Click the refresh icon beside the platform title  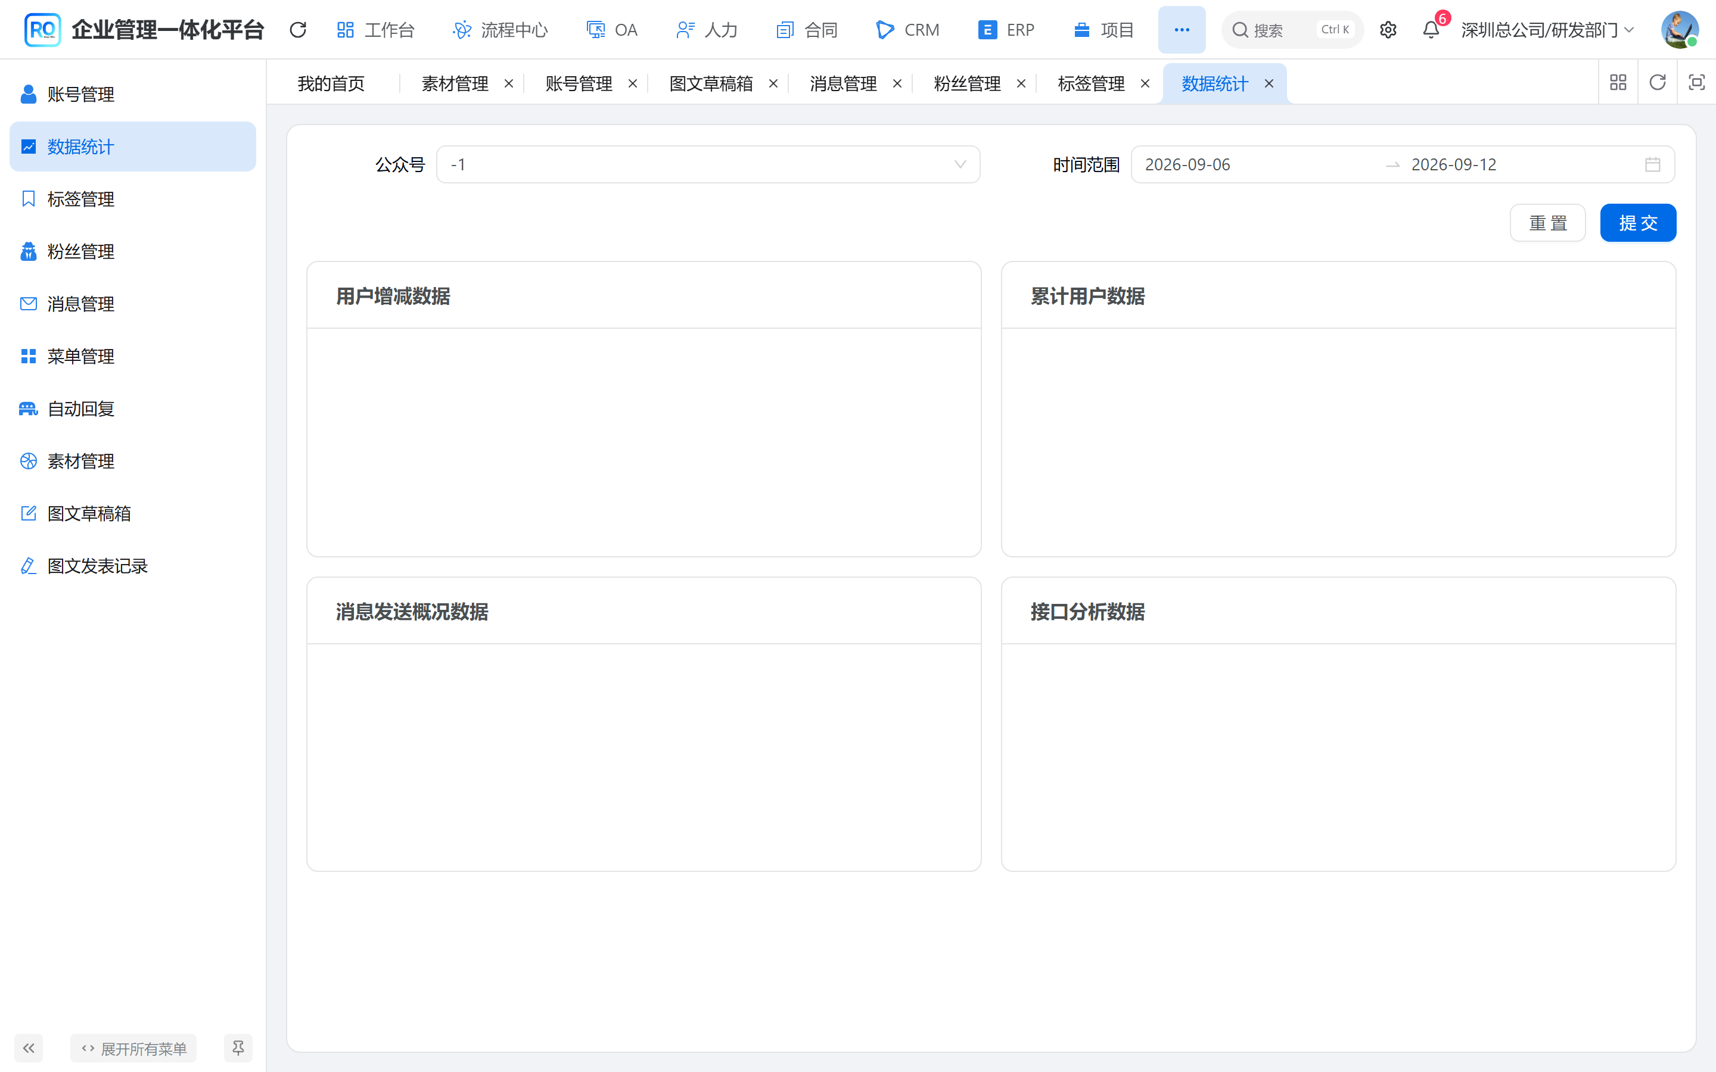(298, 30)
